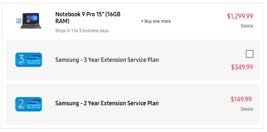This screenshot has width=267, height=132.
Task: Click the Intel sticker beside the laptop image
Action: 19,20
